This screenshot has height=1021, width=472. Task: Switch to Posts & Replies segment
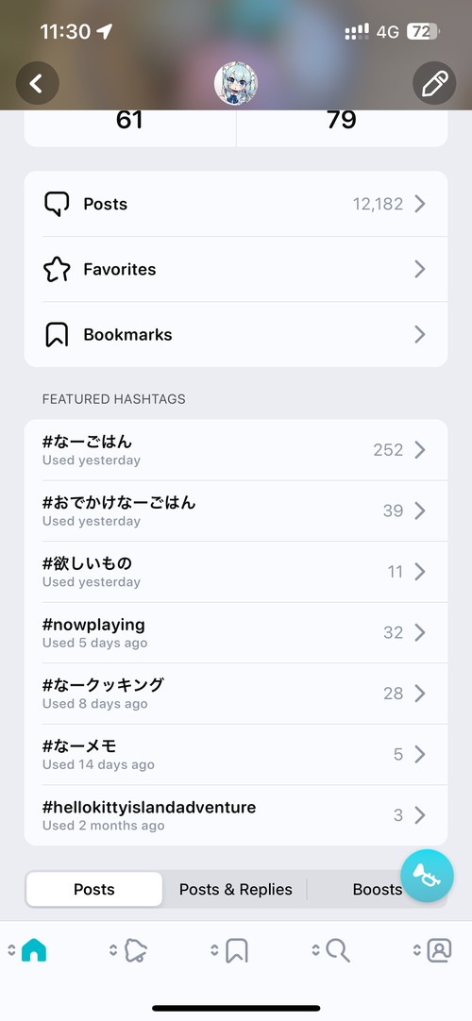point(236,890)
